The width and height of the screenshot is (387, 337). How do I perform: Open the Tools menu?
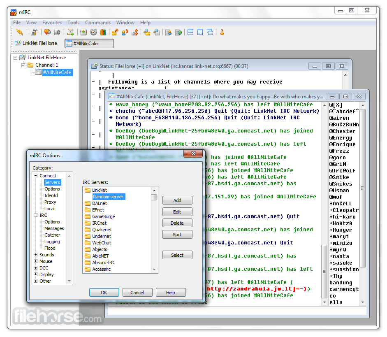[73, 23]
